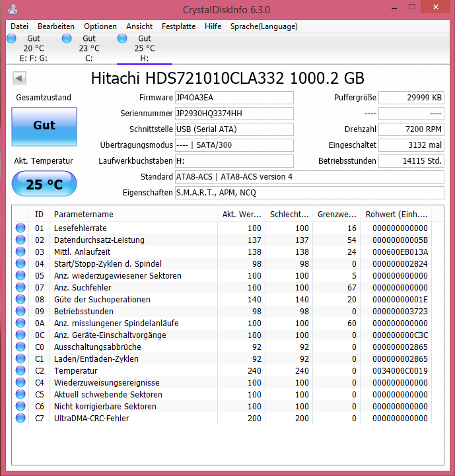
Task: Switch to the 20 °C E: F: G: disk tab
Action: point(34,48)
